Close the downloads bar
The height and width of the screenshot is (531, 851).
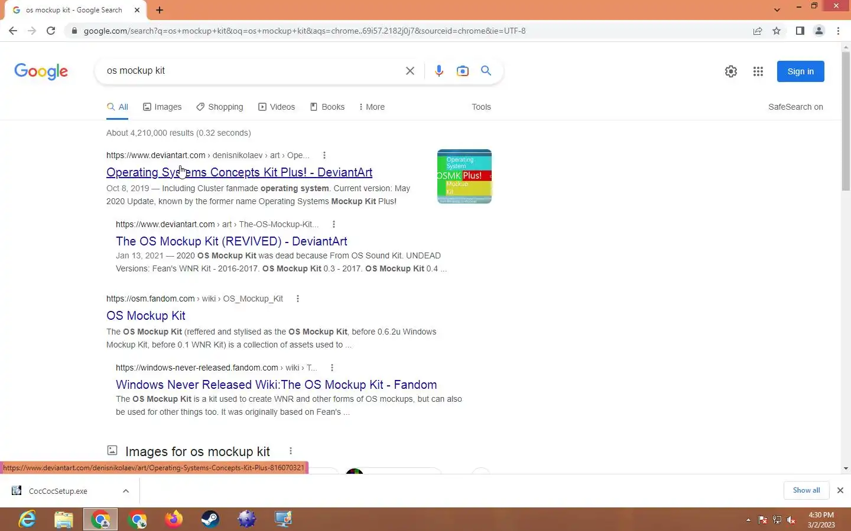(840, 490)
